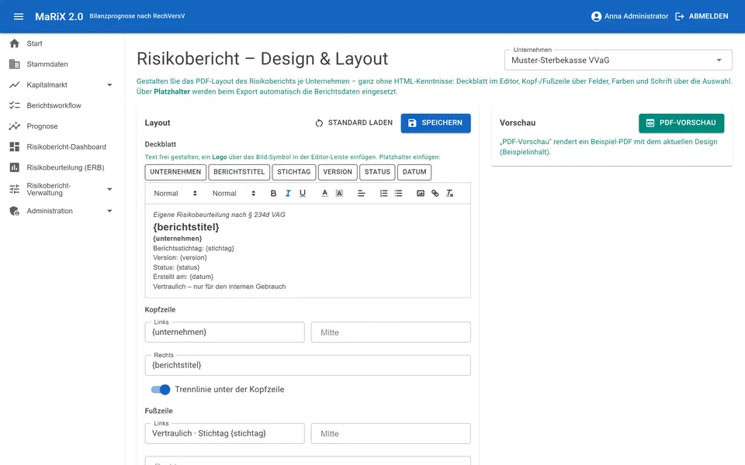Click the Berichtsworkflow checklist icon
The height and width of the screenshot is (465, 745).
[x=15, y=105]
